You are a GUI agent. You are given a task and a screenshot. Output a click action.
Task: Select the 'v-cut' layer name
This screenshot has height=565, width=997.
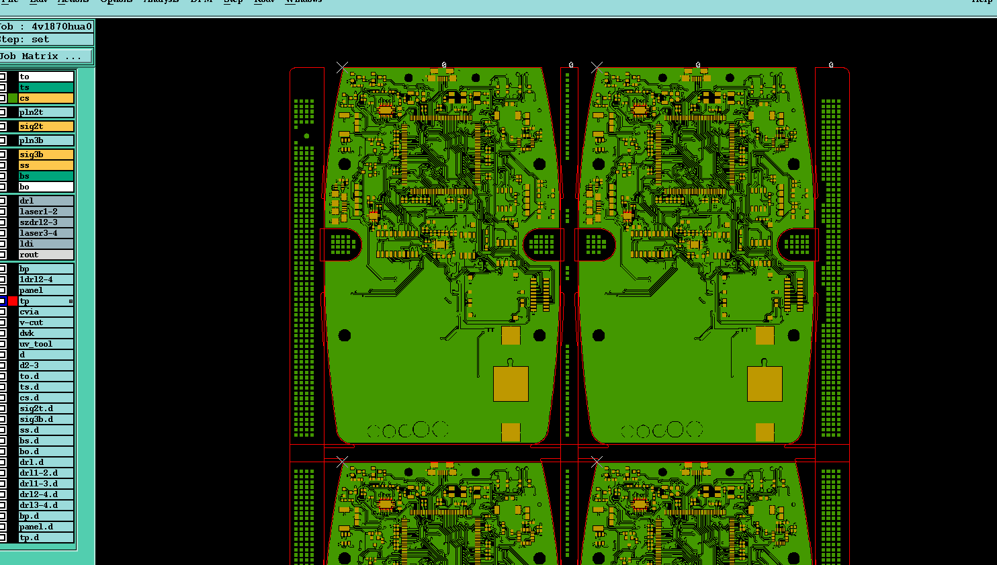(x=46, y=322)
